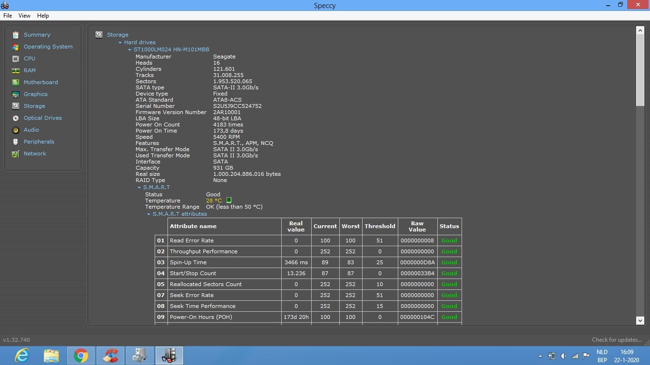Viewport: 650px width, 365px height.
Task: Click the scrollbar down arrow
Action: coord(640,321)
